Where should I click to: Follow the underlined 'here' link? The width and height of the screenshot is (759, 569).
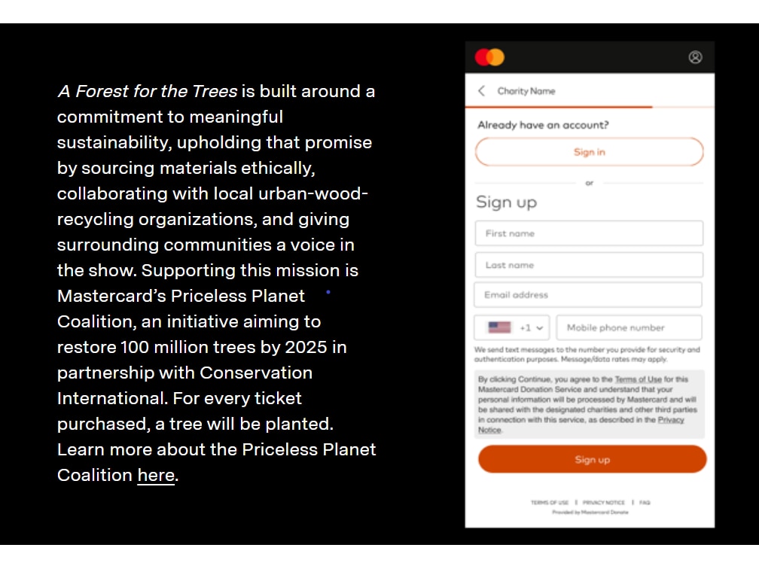(x=156, y=475)
